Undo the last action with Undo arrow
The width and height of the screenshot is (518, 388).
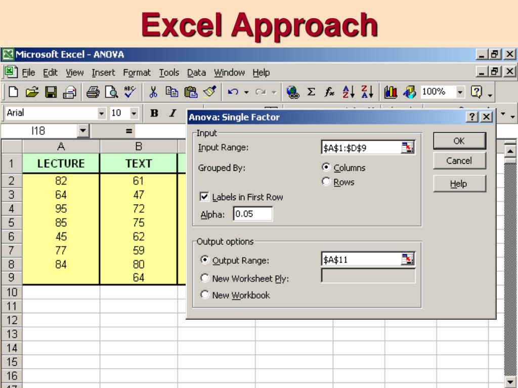tap(233, 92)
